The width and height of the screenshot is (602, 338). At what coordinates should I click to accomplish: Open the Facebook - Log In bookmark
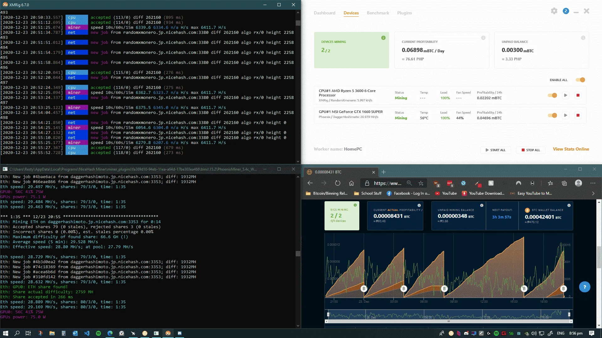click(408, 193)
